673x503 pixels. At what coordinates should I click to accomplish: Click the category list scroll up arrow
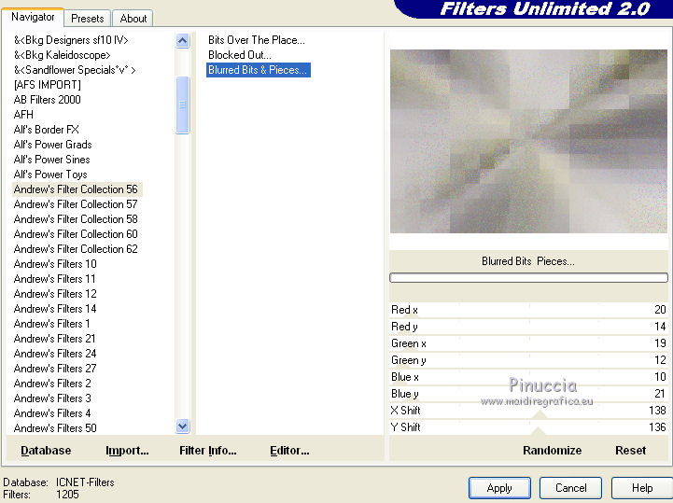(x=182, y=41)
